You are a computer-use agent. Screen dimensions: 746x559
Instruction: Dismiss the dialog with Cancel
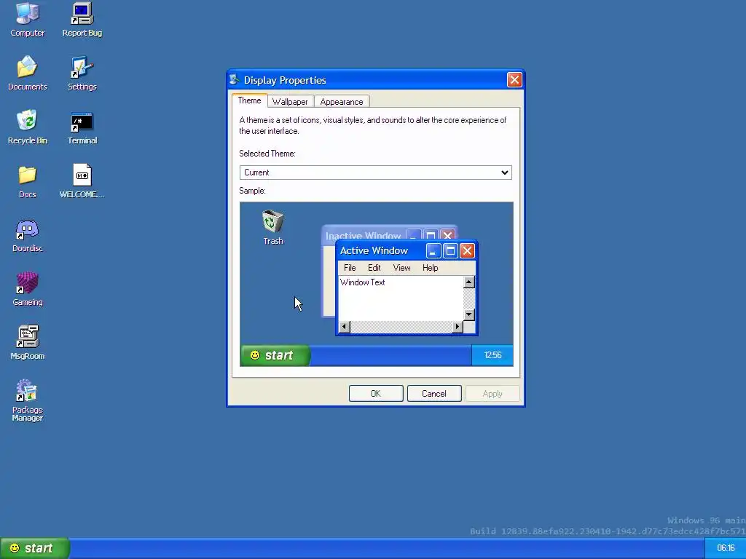[x=434, y=394]
